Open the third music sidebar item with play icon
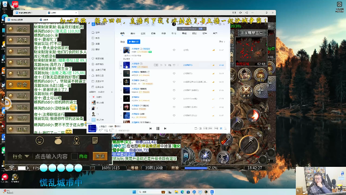This screenshot has width=346, height=195. click(96, 44)
